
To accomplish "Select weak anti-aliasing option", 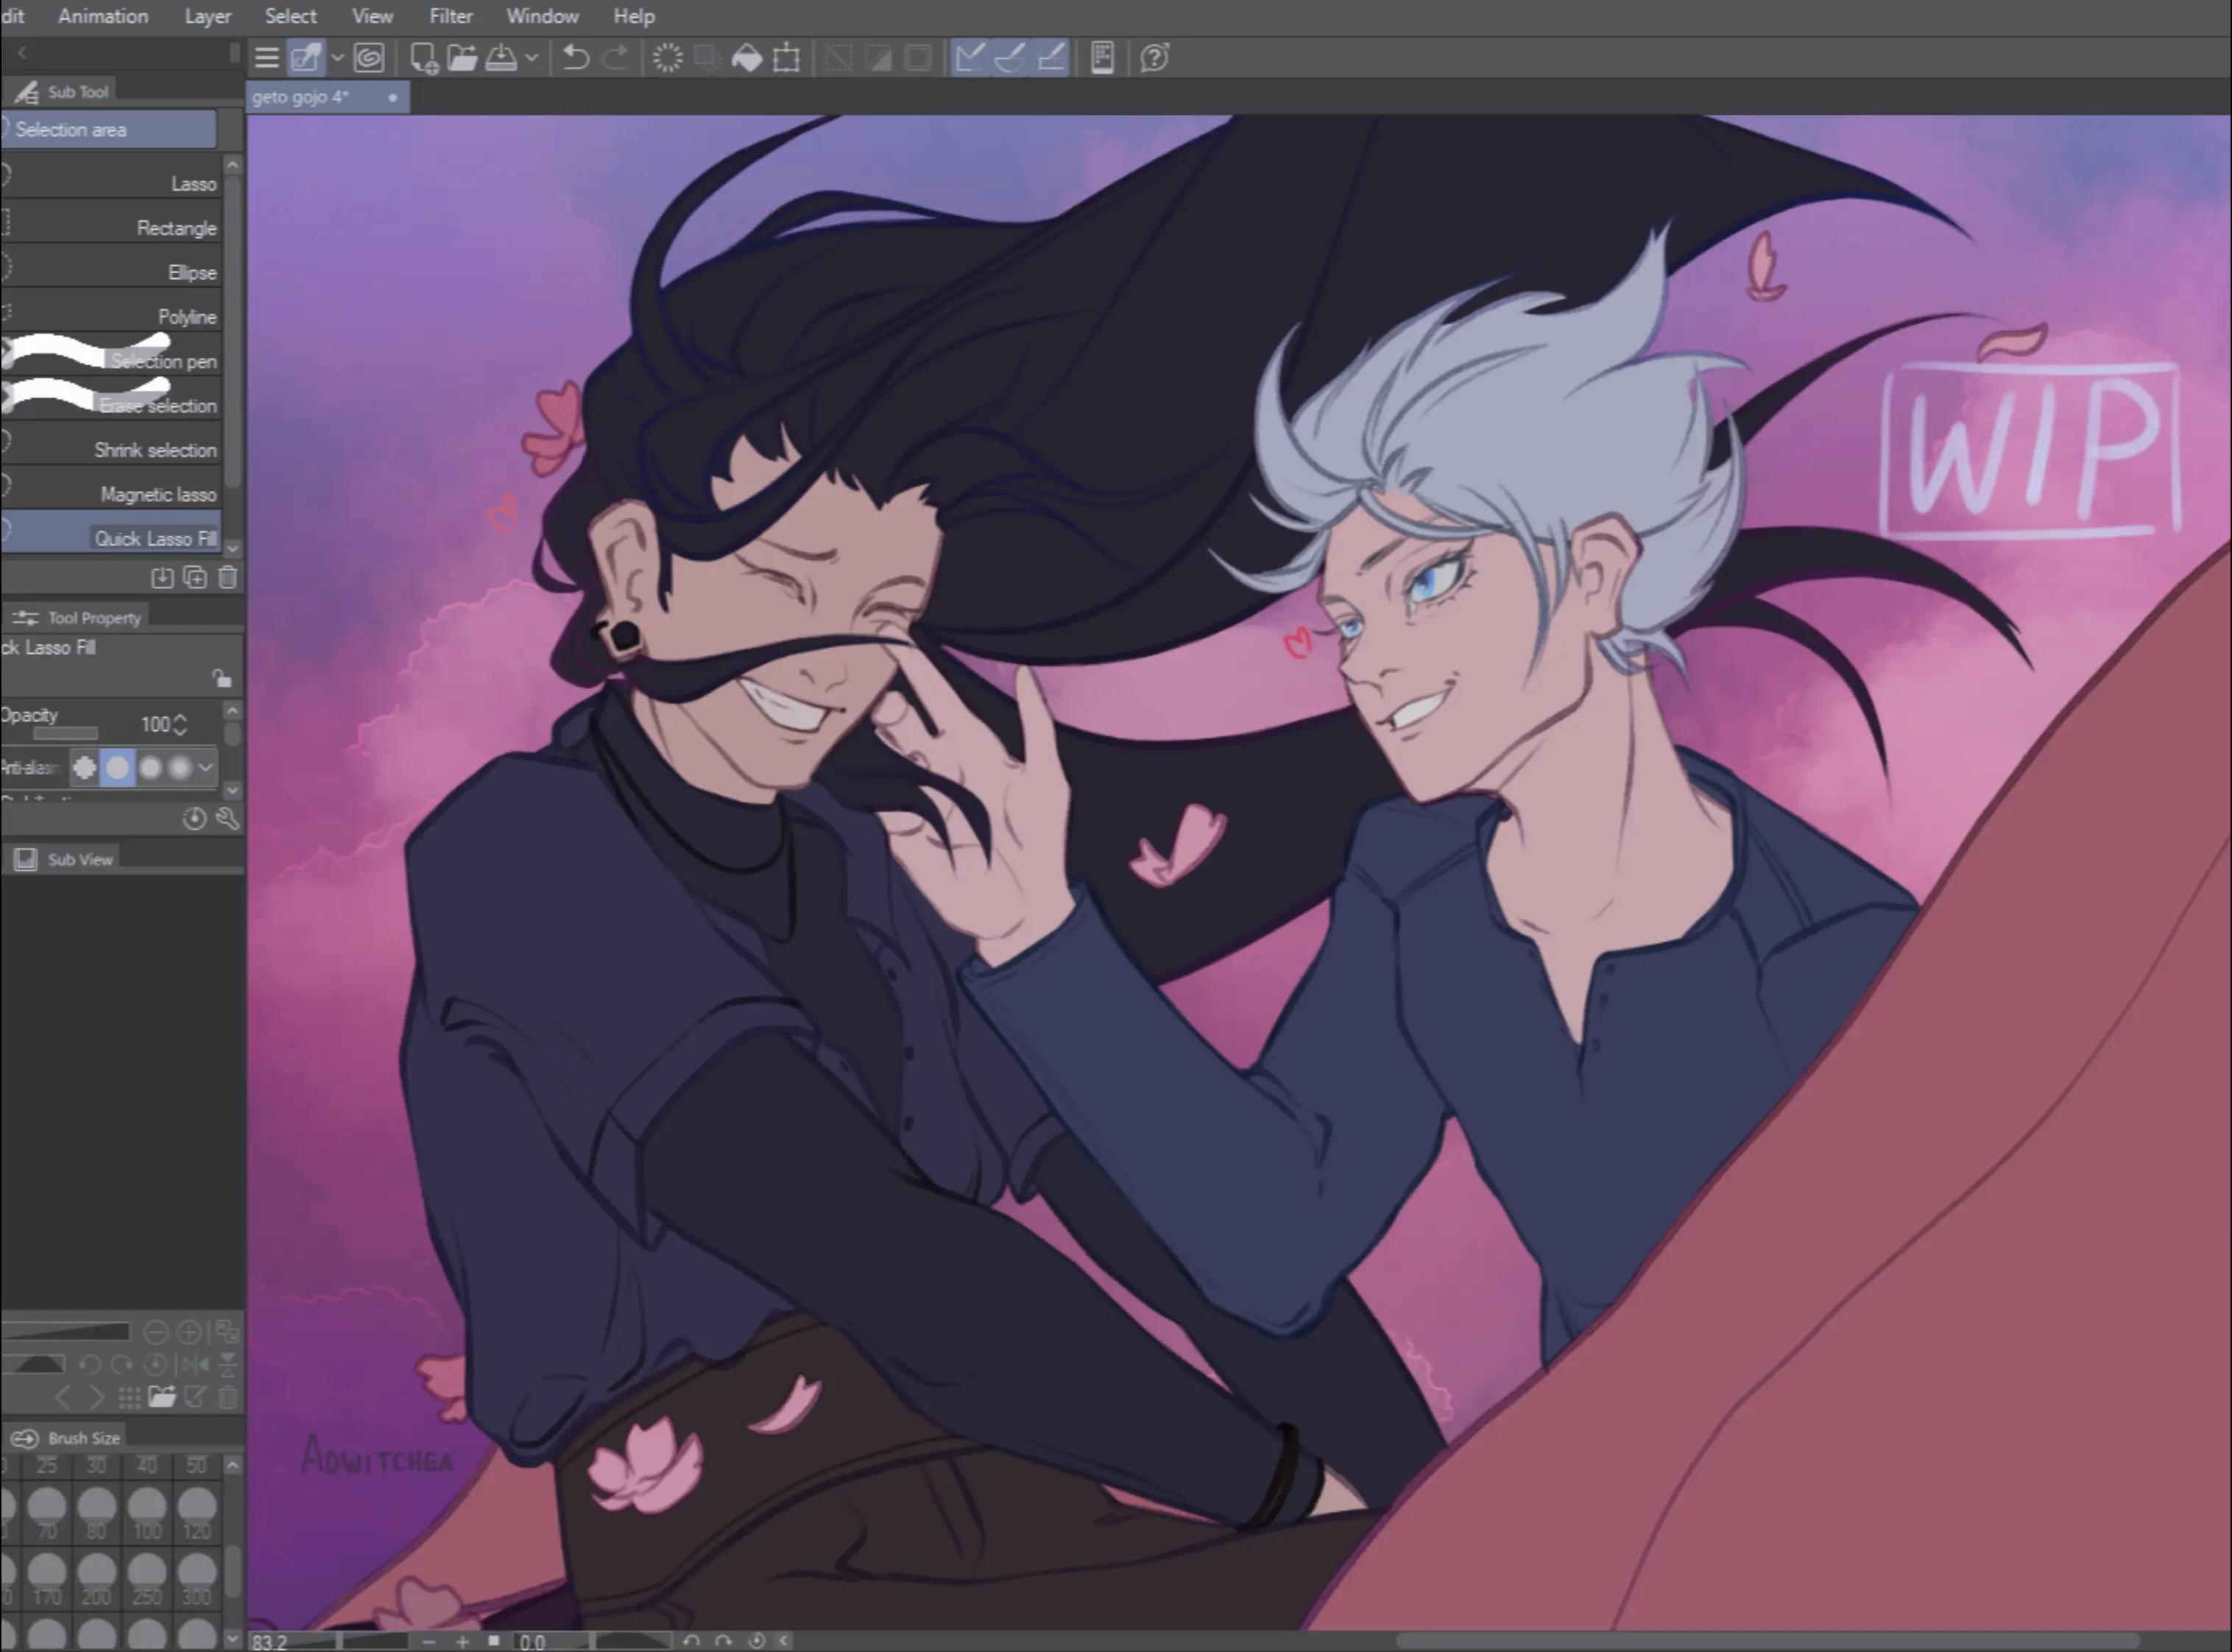I will 117,768.
